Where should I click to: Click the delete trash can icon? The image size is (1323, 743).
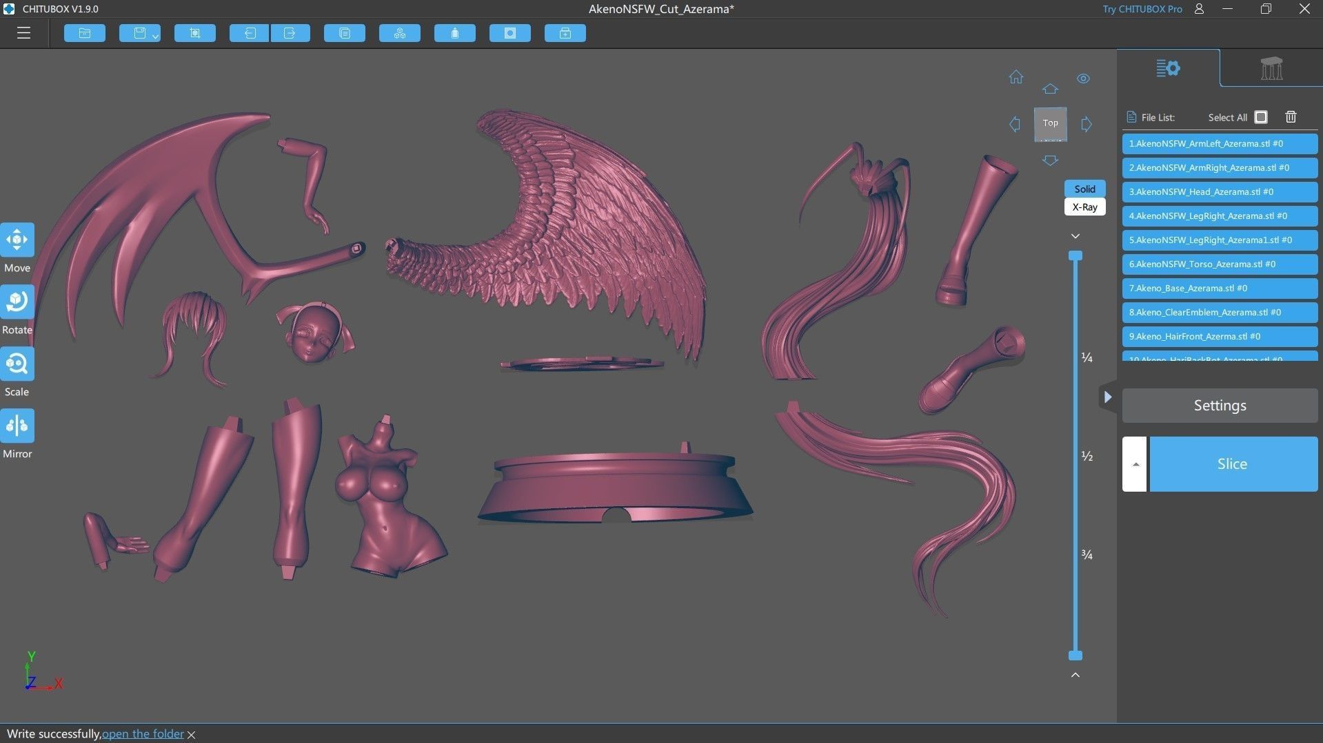point(1291,117)
